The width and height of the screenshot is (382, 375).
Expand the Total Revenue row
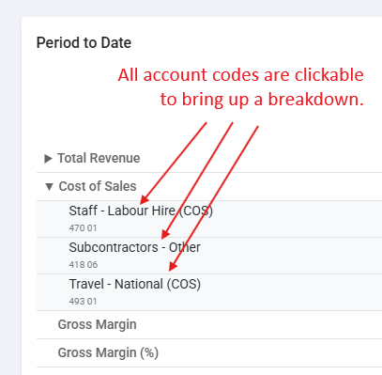209,158
